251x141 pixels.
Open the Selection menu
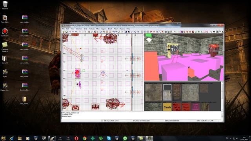79,29
